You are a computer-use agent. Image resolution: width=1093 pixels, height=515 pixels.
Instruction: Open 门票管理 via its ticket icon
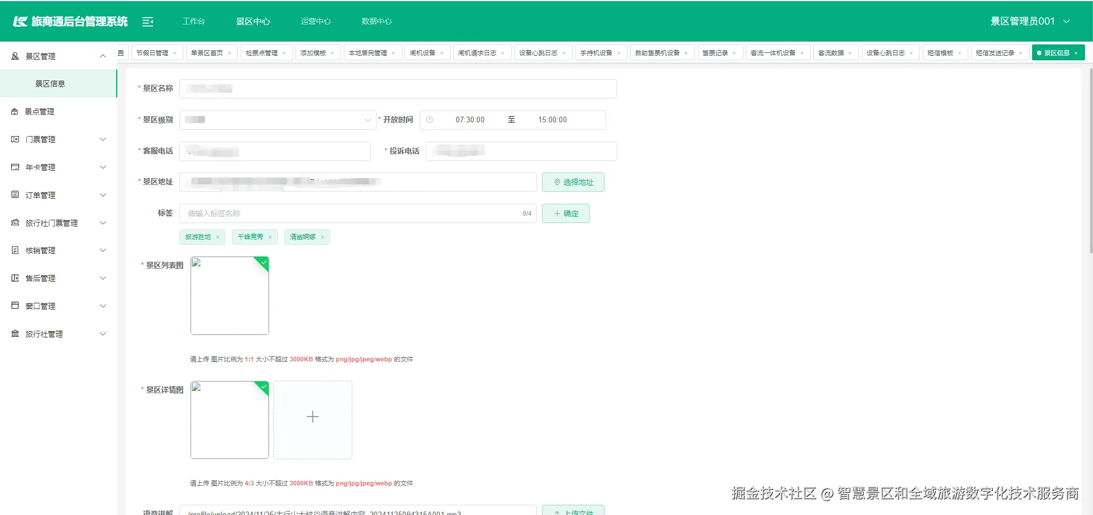(x=14, y=139)
